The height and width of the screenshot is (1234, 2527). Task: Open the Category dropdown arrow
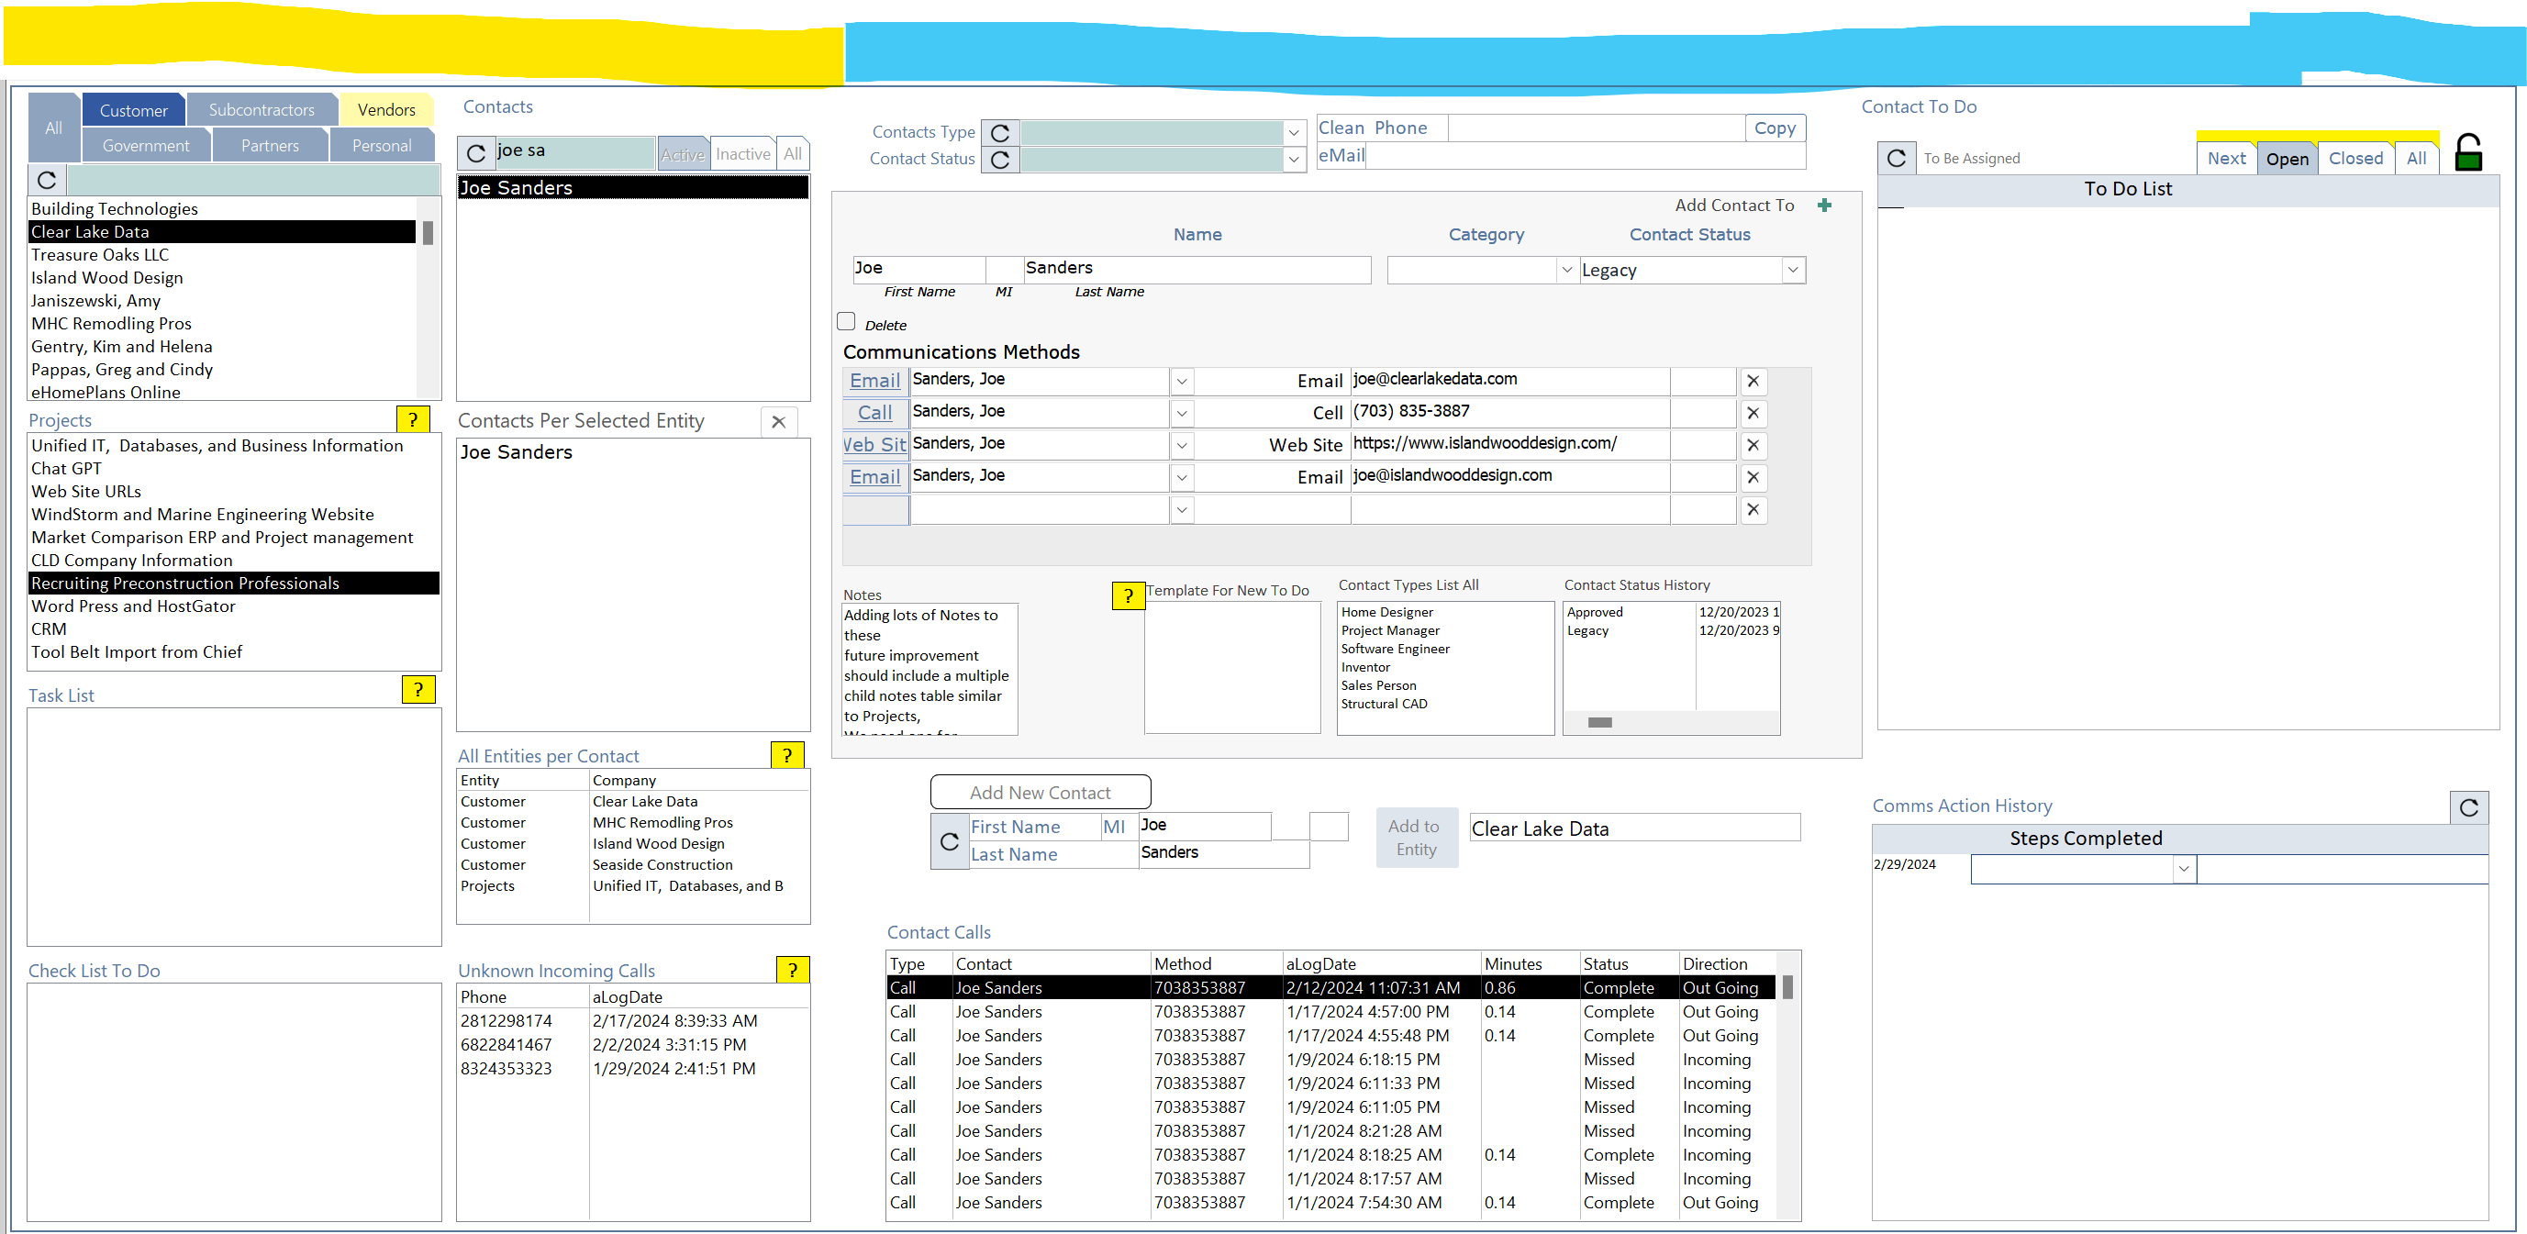pyautogui.click(x=1565, y=270)
